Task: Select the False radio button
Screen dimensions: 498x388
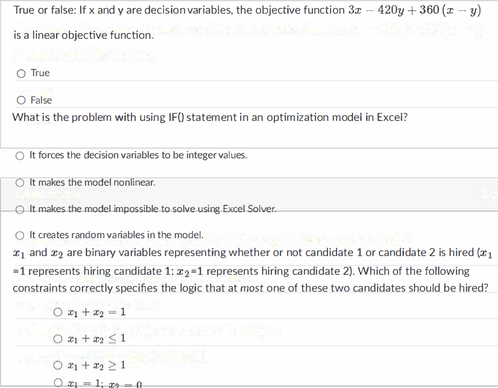Action: (21, 100)
